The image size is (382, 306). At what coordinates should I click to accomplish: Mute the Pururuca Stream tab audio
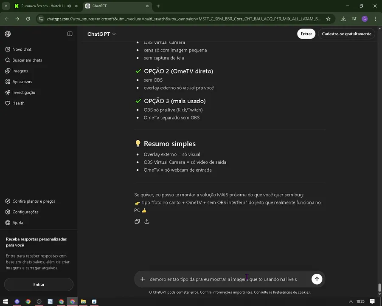(x=69, y=6)
